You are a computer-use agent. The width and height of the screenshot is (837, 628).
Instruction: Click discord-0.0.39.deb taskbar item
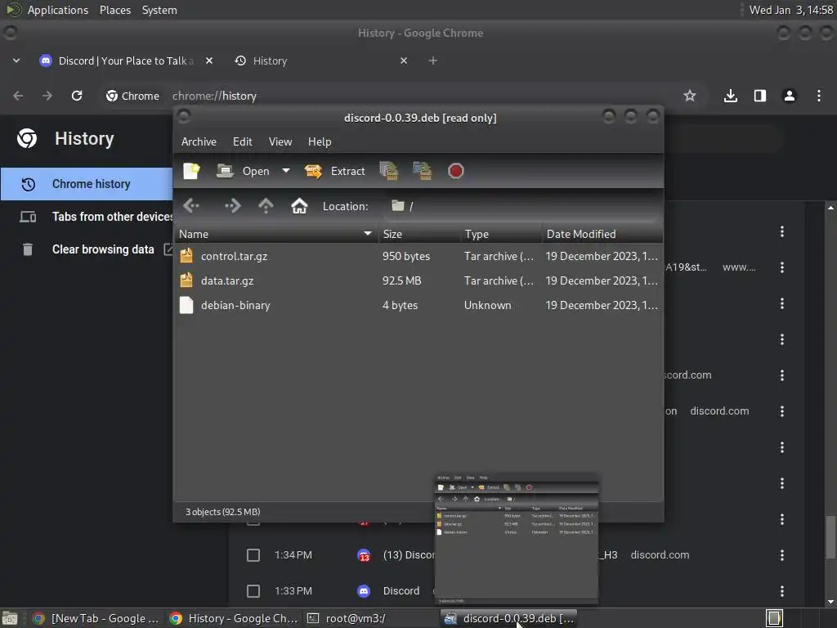508,618
